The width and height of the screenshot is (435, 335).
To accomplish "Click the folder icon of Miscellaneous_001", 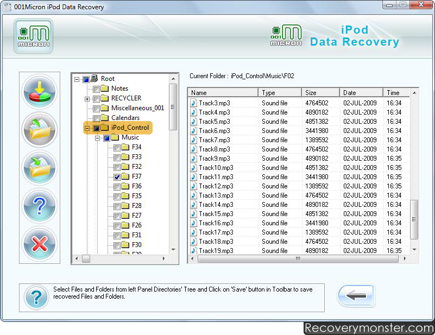I will coord(105,108).
